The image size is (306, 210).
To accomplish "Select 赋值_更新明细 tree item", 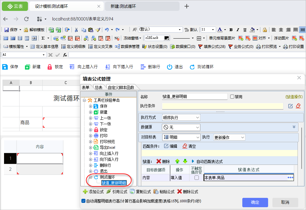I will click(114, 183).
